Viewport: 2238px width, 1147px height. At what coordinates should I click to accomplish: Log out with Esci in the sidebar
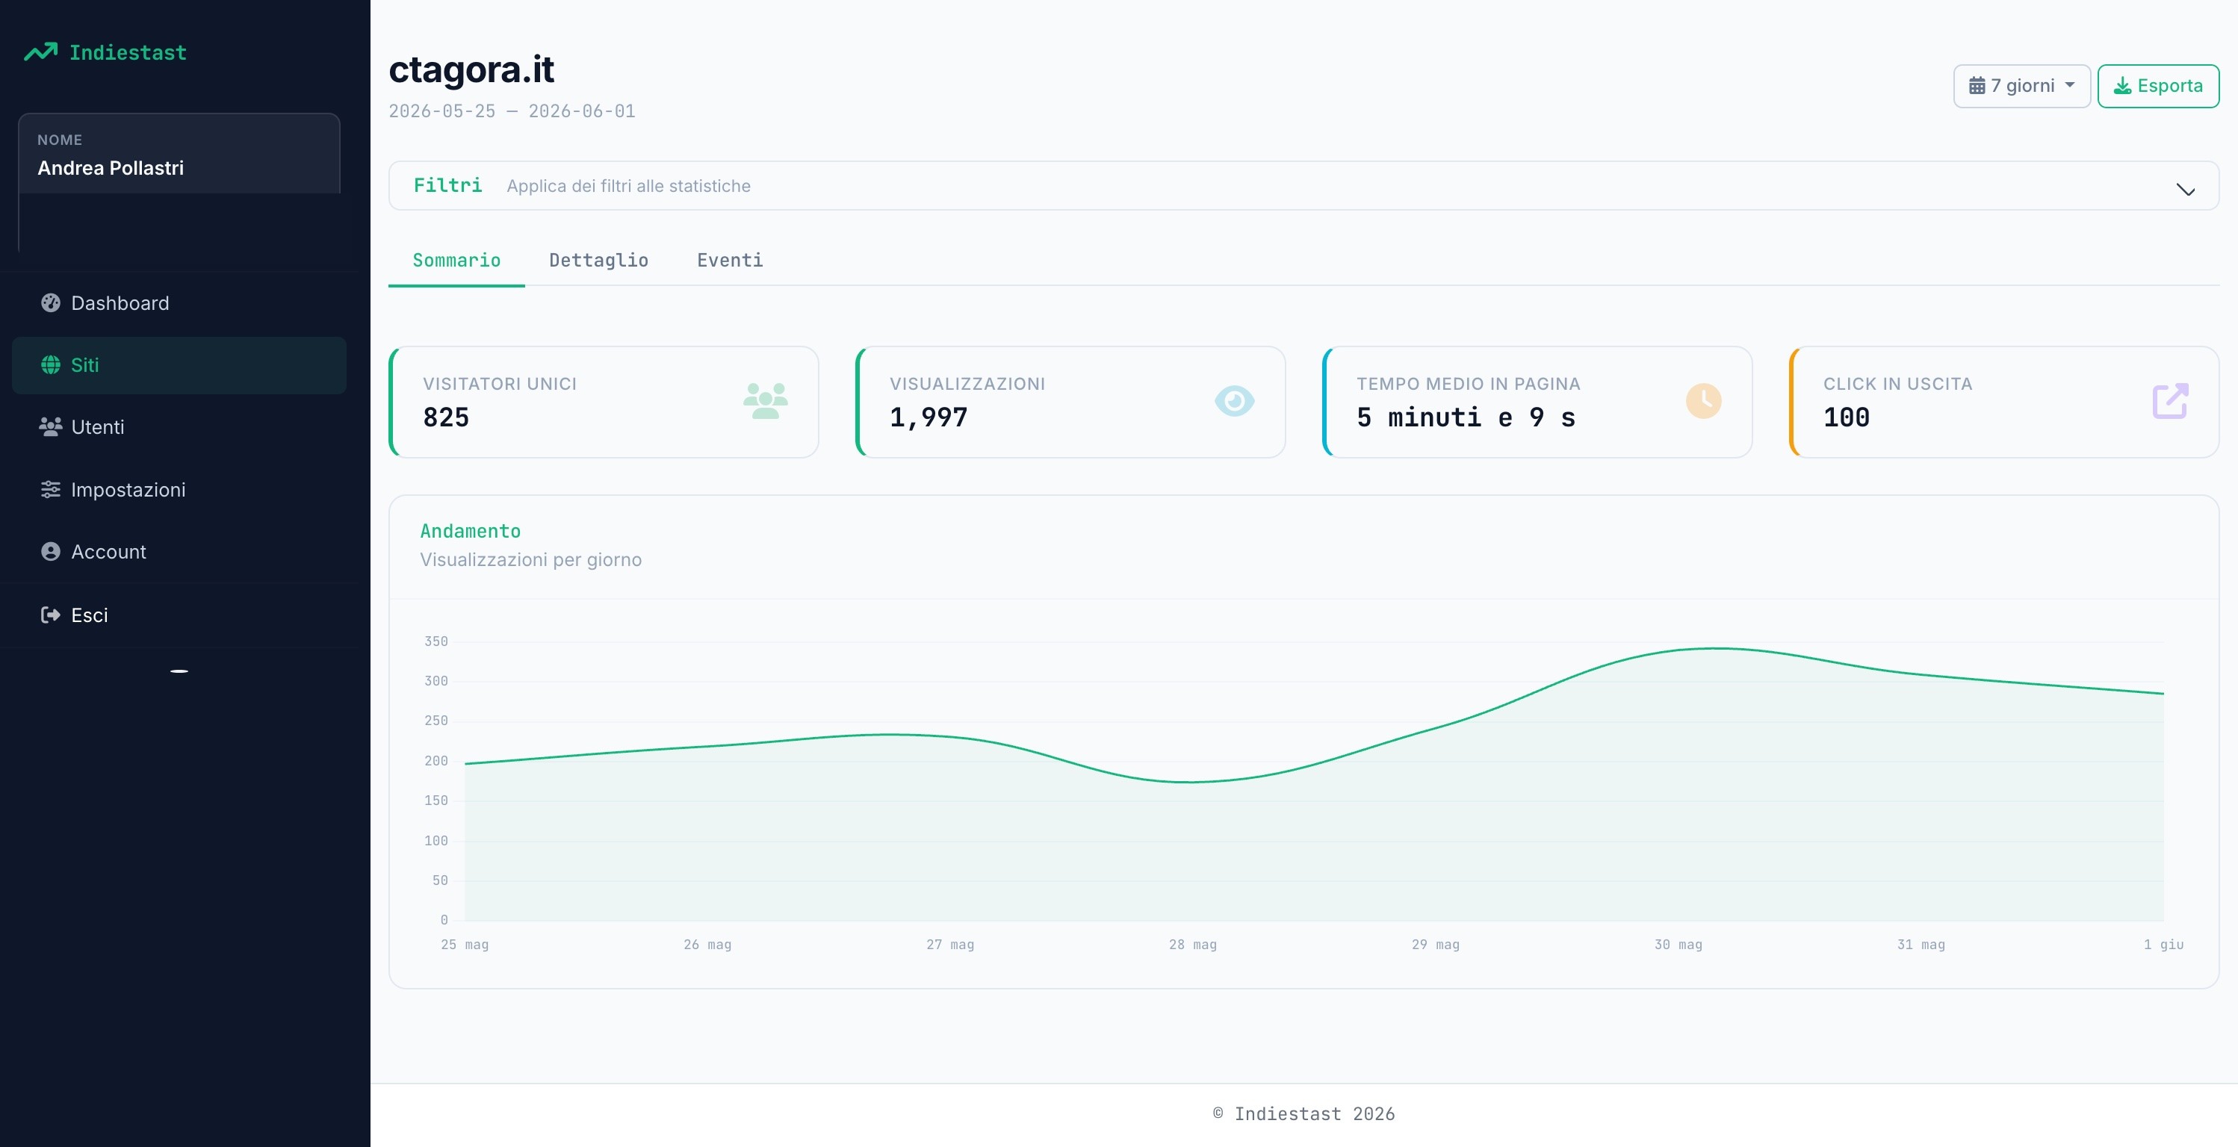[179, 615]
